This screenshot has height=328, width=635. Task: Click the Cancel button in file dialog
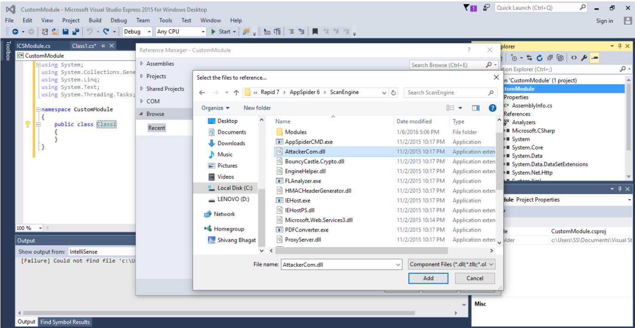coord(475,278)
